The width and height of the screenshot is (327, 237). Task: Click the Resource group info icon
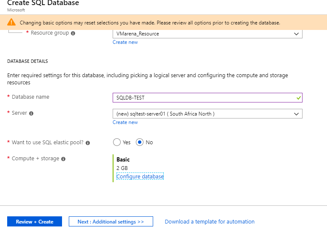point(73,33)
